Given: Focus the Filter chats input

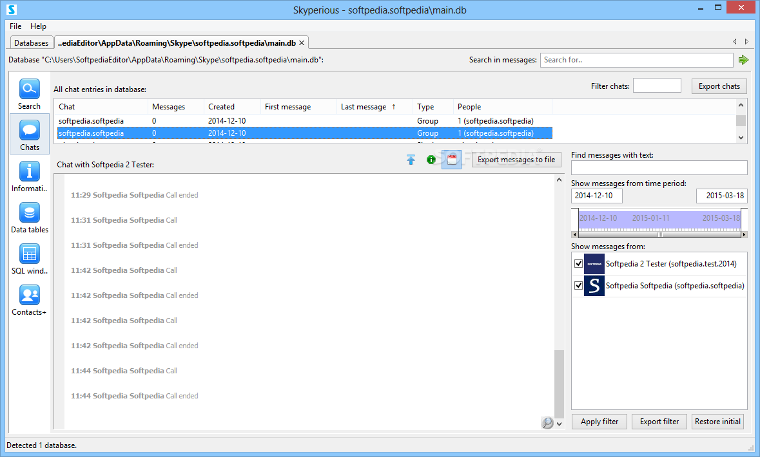Looking at the screenshot, I should 658,86.
